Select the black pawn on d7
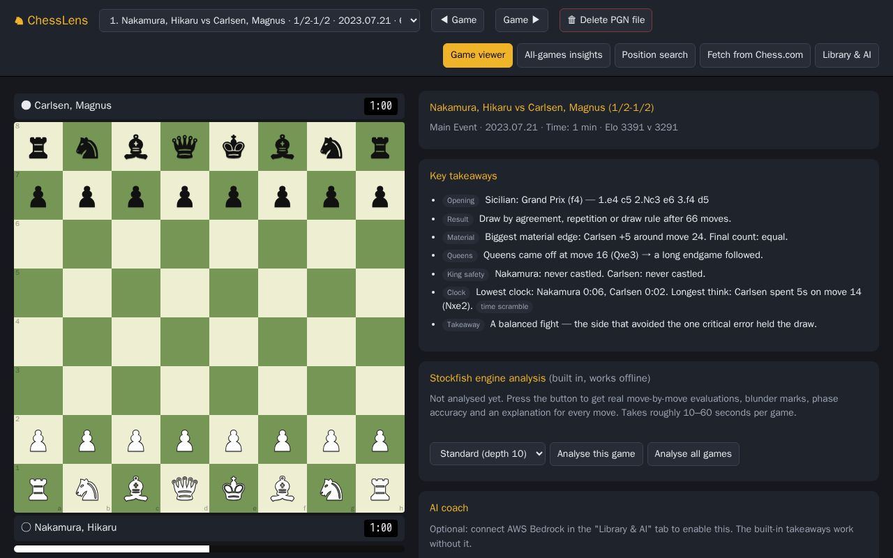 coord(185,195)
